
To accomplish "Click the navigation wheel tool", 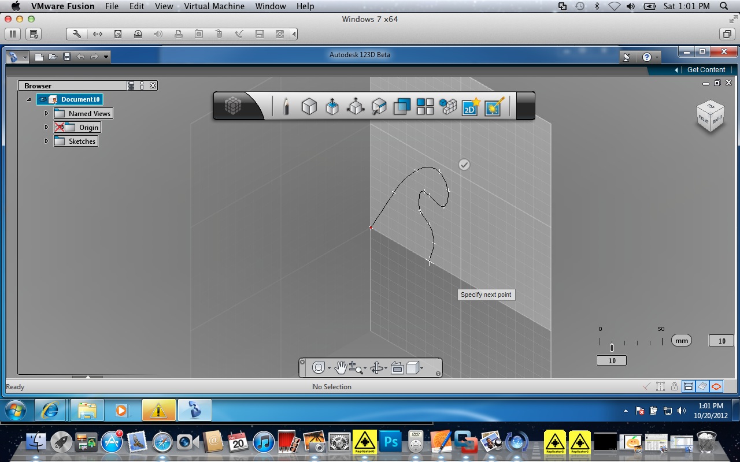I will tap(319, 367).
